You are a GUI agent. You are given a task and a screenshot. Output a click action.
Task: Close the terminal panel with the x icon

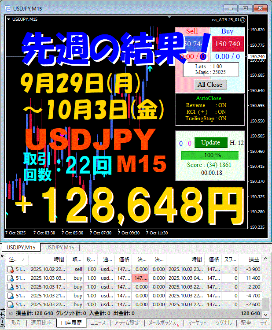pos(3,256)
